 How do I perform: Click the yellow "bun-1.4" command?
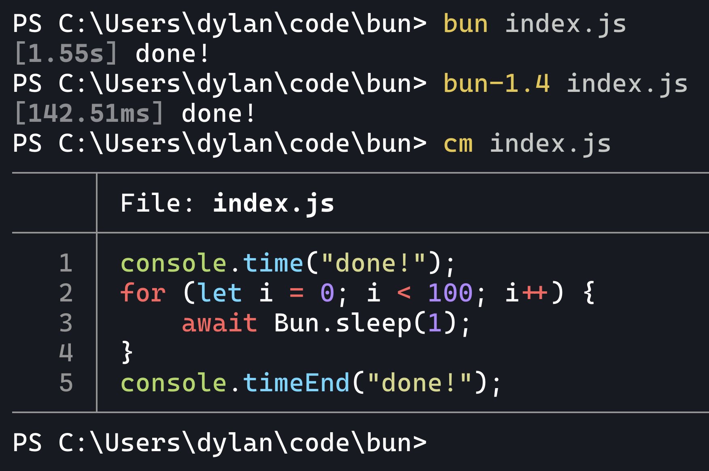pos(497,84)
